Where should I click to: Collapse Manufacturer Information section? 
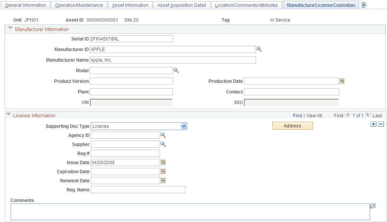[10, 28]
